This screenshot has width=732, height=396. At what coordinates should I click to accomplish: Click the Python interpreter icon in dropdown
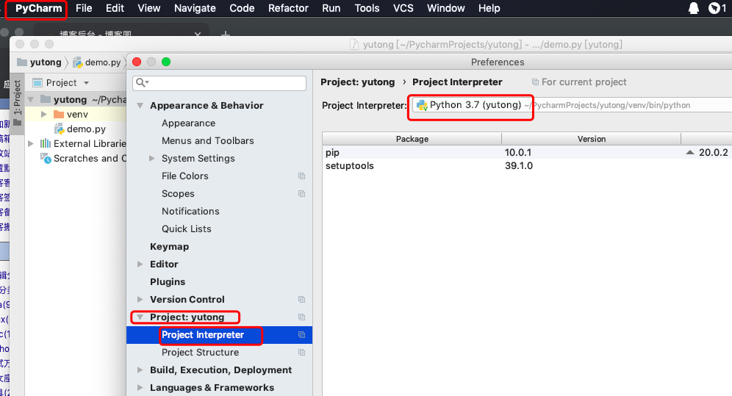(x=422, y=105)
